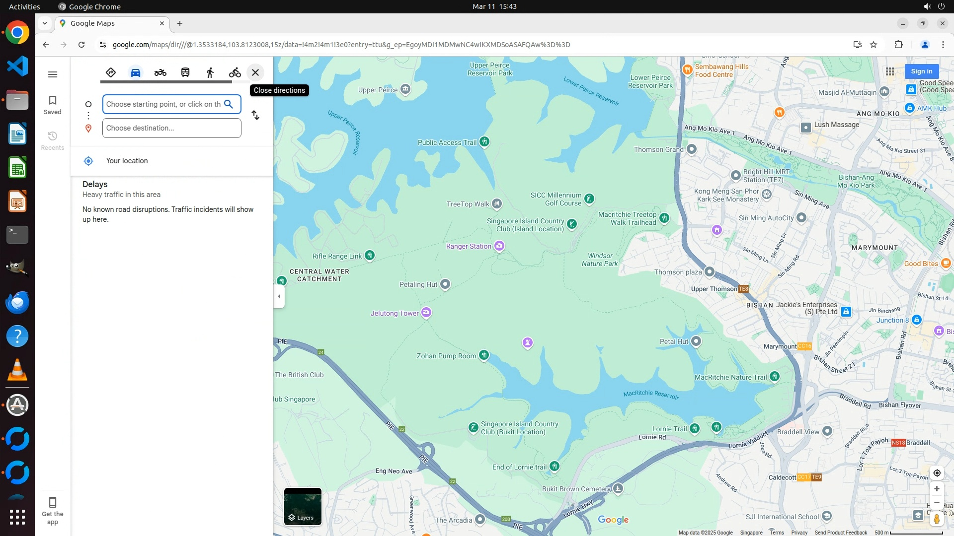954x536 pixels.
Task: Open Google apps grid icon
Action: 890,71
